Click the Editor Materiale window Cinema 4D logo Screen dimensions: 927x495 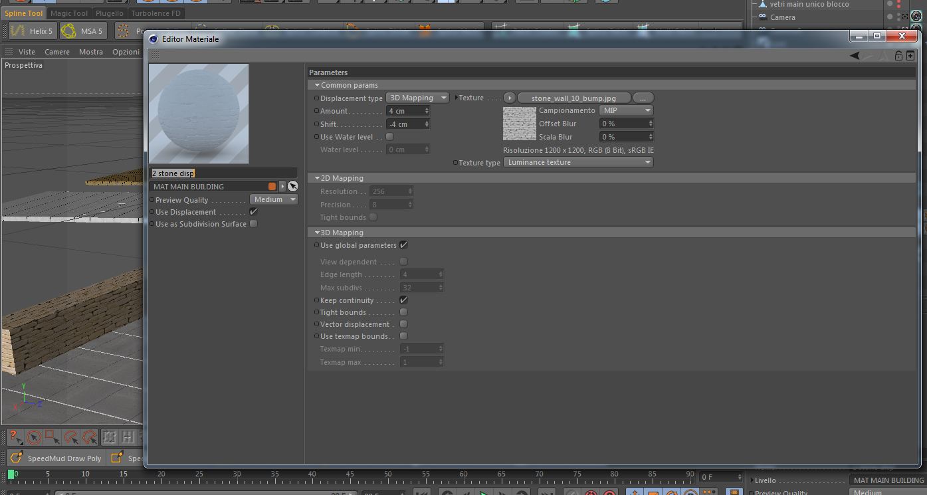pyautogui.click(x=154, y=39)
